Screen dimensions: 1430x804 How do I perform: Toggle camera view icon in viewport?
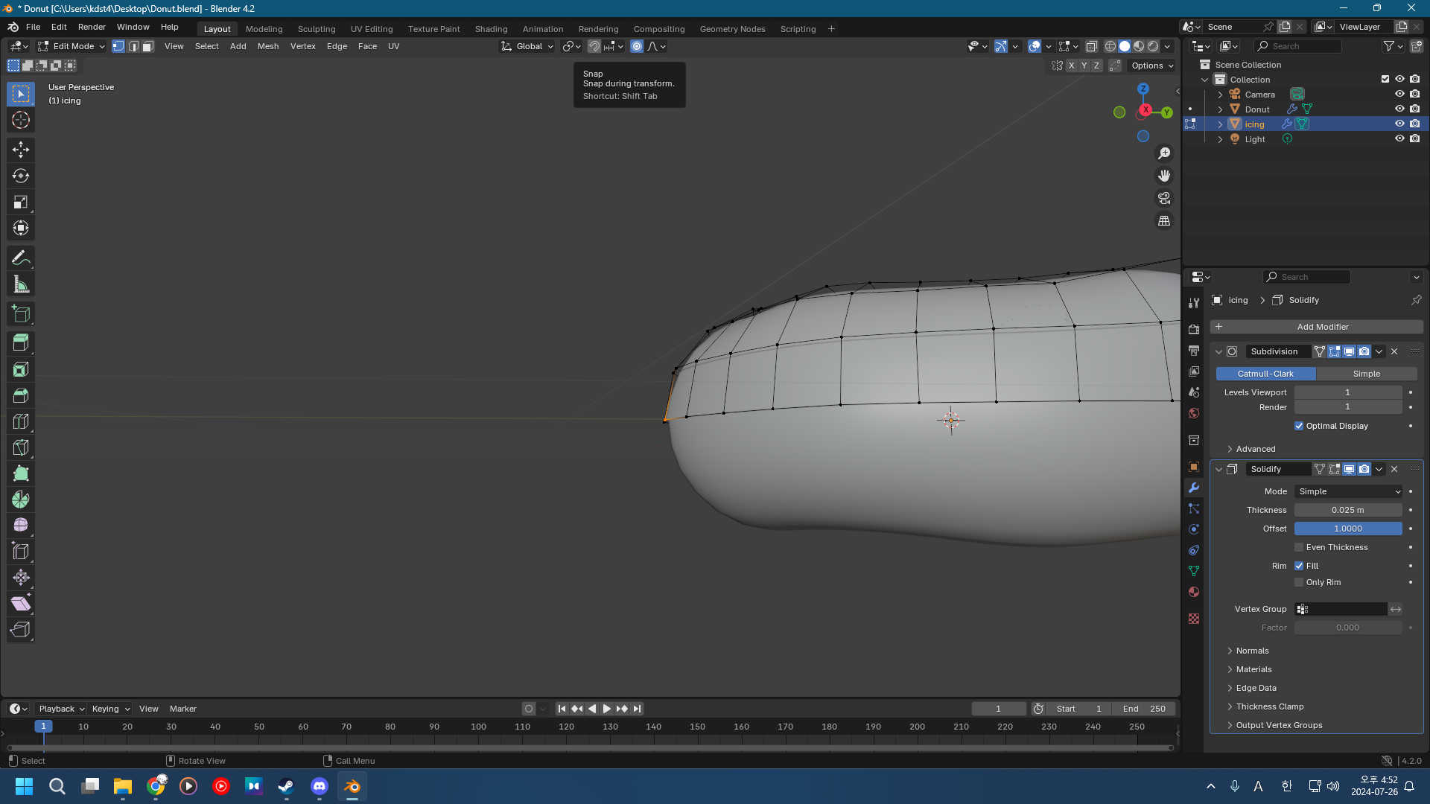[1164, 198]
